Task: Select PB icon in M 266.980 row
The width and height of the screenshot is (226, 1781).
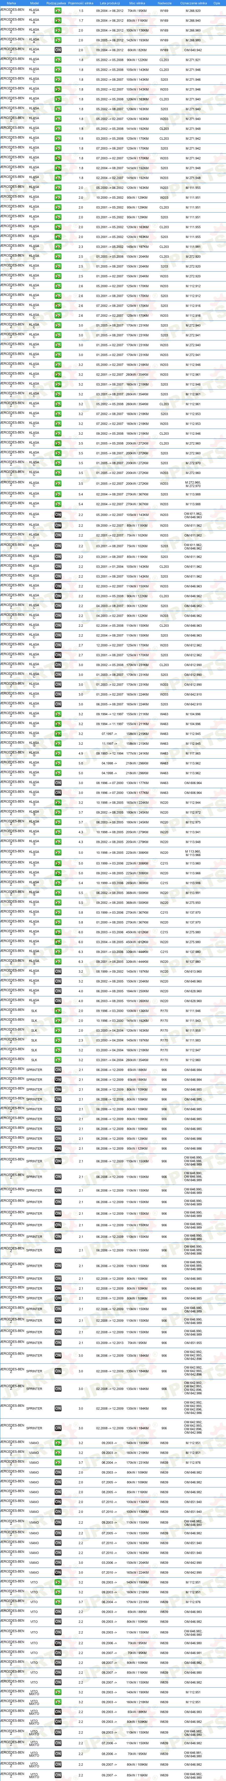Action: pos(58,40)
